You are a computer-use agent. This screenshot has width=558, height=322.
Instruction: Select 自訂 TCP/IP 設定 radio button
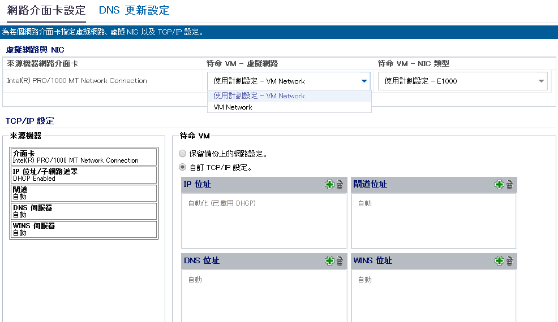pyautogui.click(x=182, y=167)
